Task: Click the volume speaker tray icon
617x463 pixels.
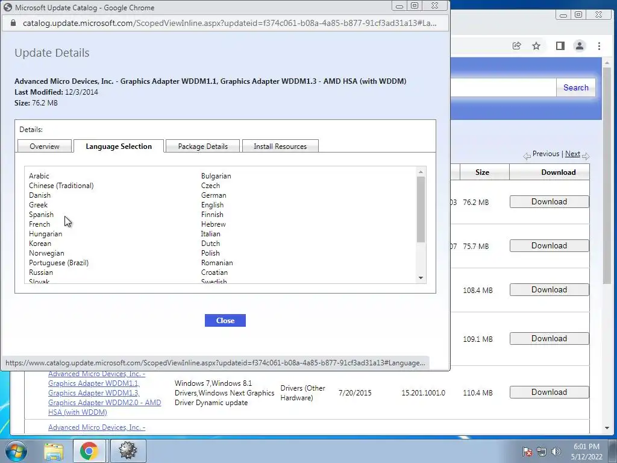Action: (x=556, y=452)
